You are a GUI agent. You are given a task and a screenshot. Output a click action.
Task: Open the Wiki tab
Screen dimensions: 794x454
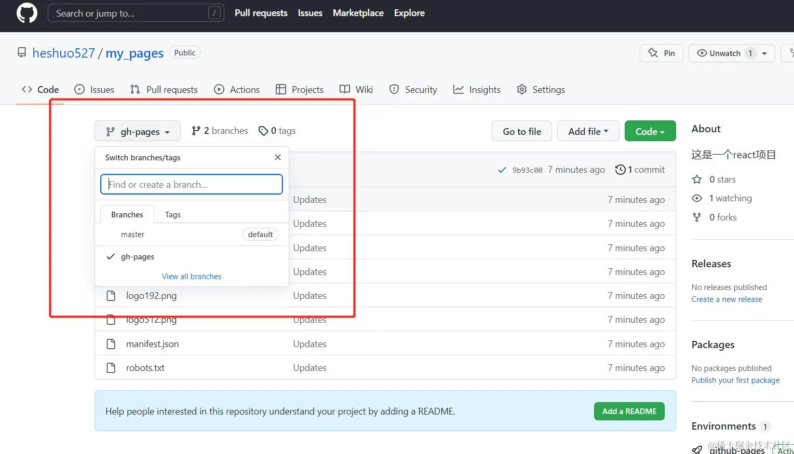pyautogui.click(x=356, y=90)
